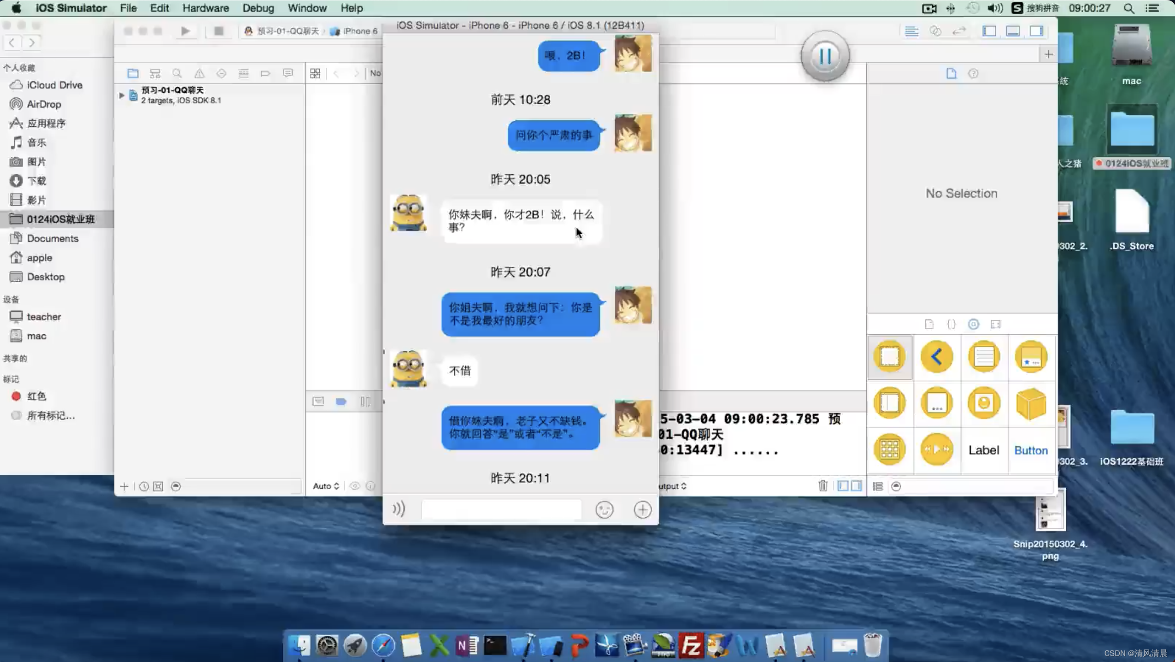Open the Issue navigator warning icon
The image size is (1175, 662).
[x=199, y=73]
